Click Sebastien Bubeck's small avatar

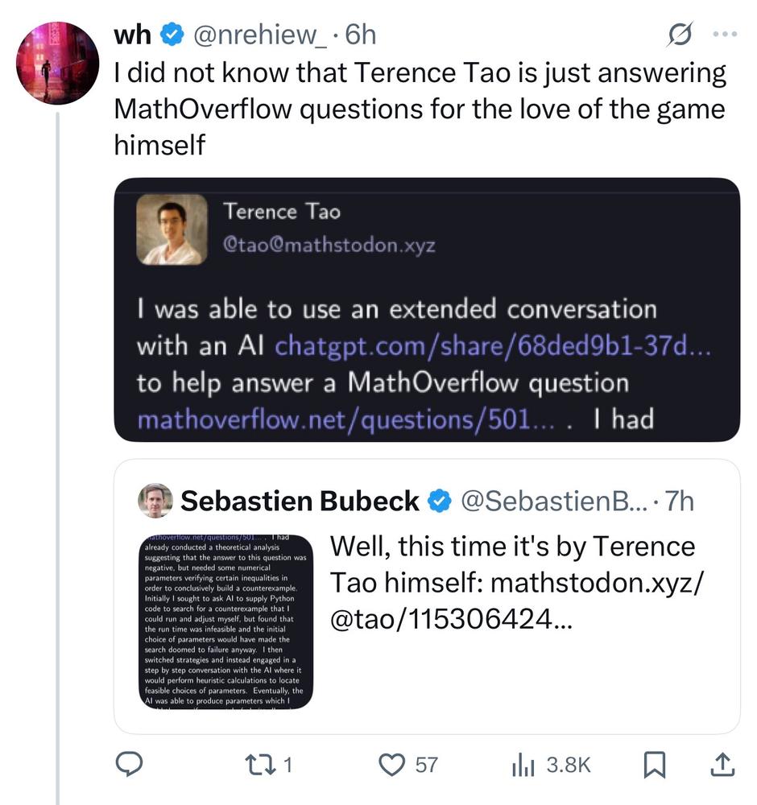(x=155, y=501)
